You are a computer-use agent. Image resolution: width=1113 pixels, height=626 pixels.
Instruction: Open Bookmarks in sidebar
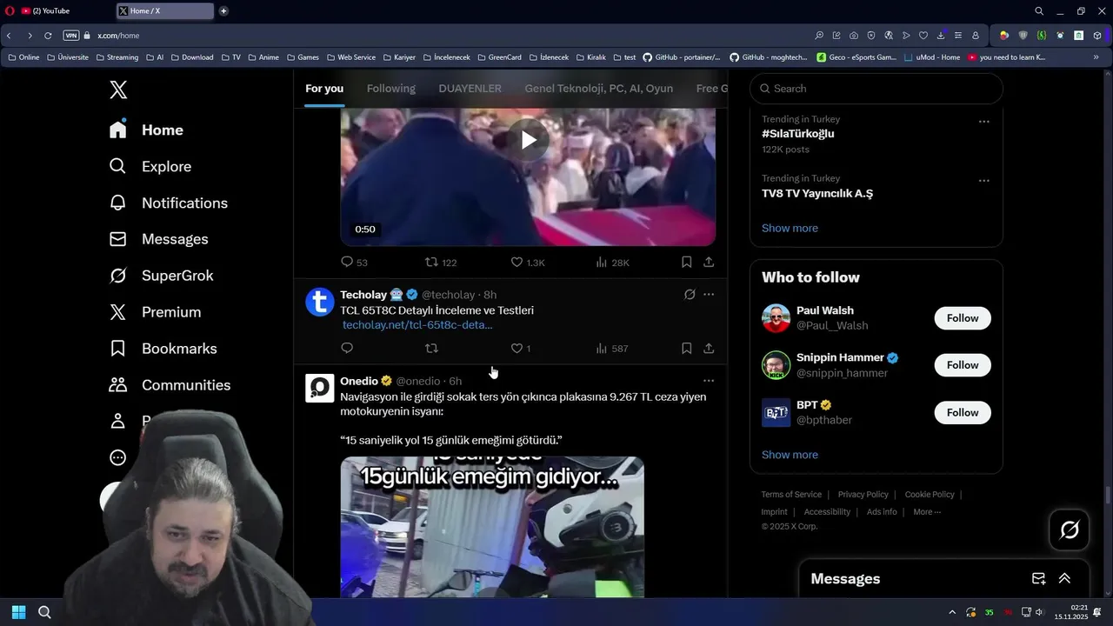[x=163, y=349]
